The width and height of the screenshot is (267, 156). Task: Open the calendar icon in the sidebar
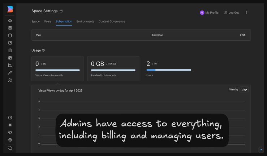(x=10, y=58)
